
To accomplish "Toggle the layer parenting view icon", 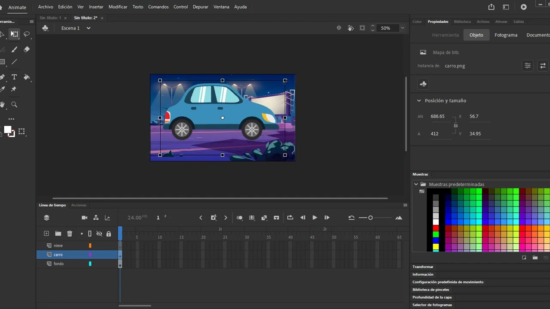I will [x=96, y=218].
